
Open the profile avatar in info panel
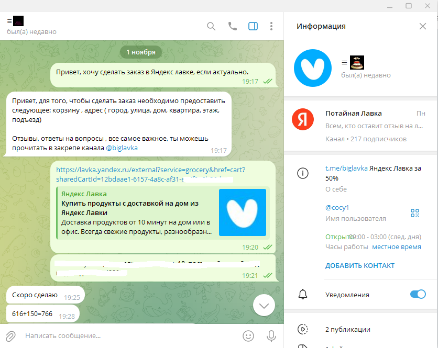(313, 68)
